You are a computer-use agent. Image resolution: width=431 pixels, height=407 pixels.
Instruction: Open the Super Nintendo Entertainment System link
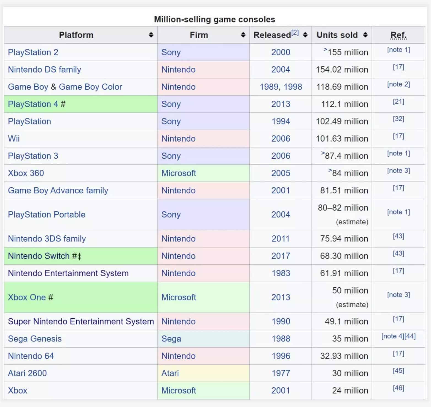(x=81, y=321)
